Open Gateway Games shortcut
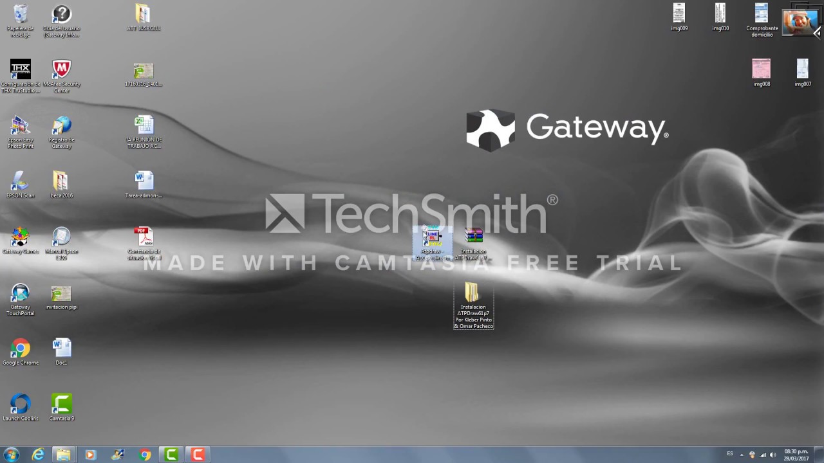 [21, 241]
